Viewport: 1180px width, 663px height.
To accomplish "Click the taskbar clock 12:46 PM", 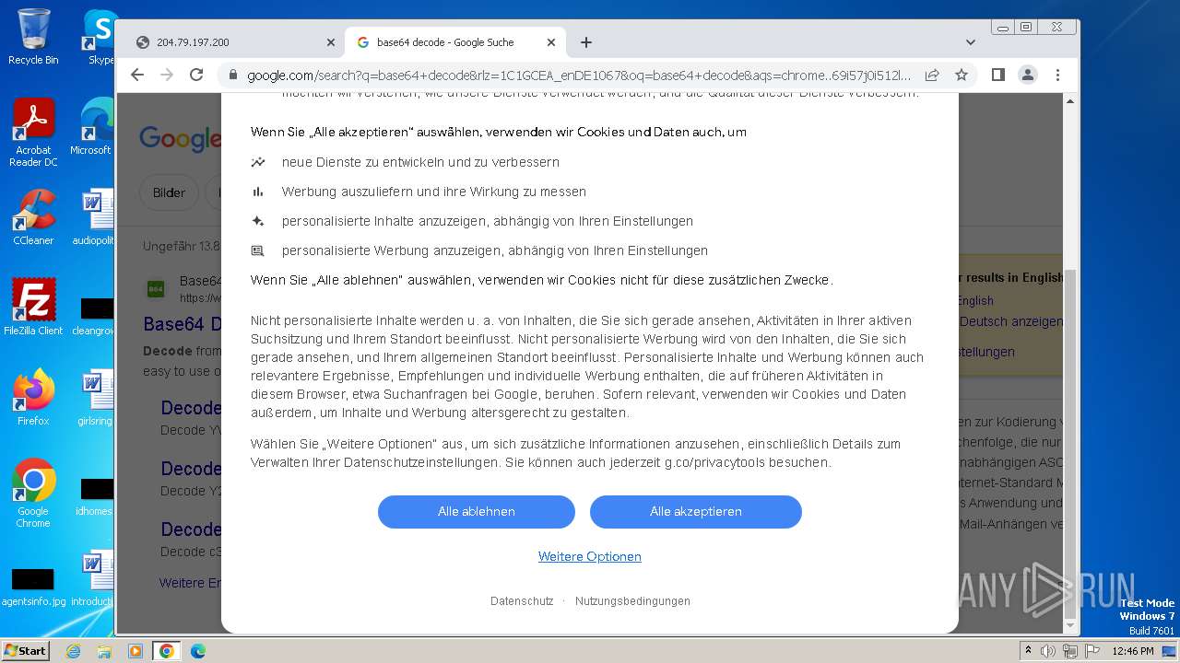I will (x=1133, y=651).
